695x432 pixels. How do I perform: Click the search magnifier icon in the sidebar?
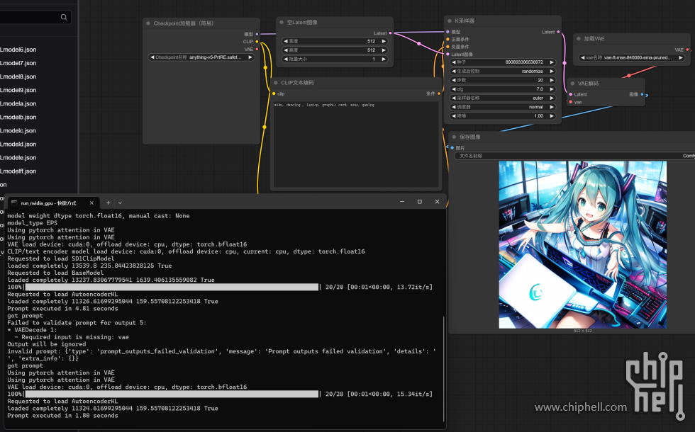coord(64,17)
